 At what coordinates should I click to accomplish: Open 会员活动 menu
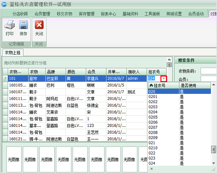pos(196,14)
